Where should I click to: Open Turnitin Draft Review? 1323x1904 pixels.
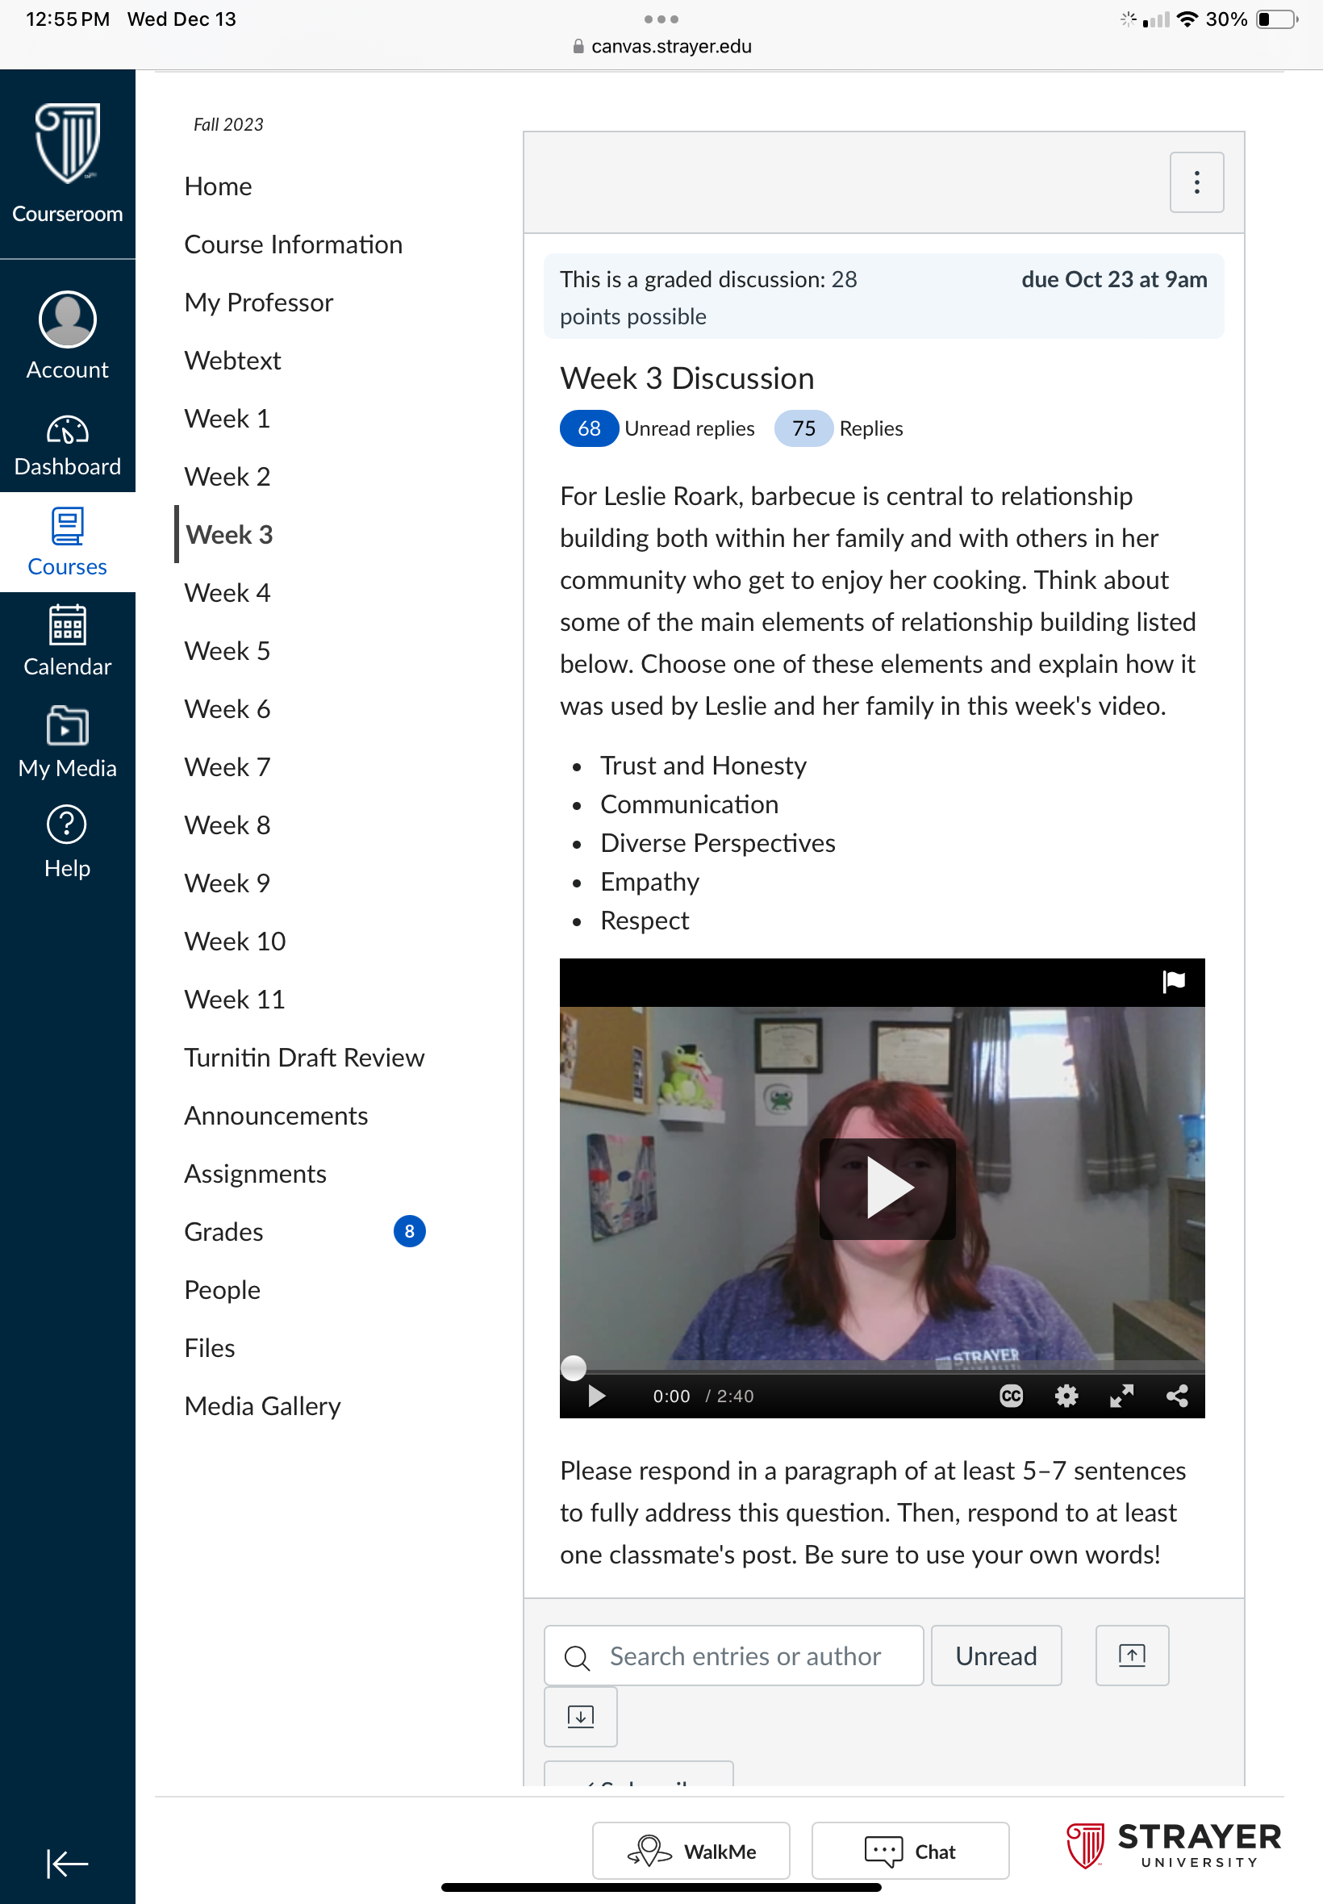pyautogui.click(x=304, y=1058)
